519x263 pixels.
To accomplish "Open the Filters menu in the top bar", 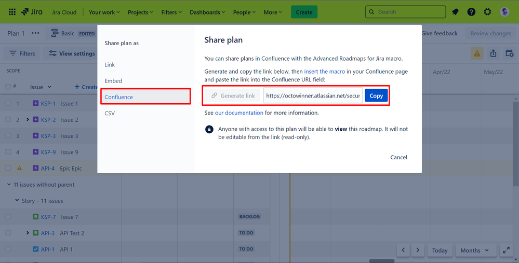I will [171, 12].
